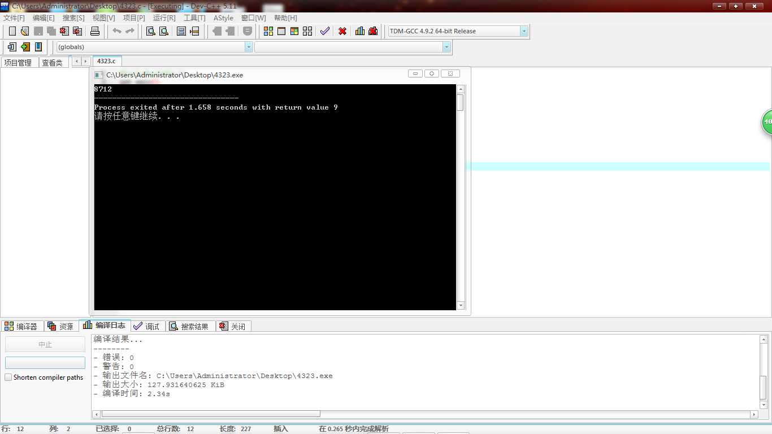Click the Compile four-squares icon

(x=268, y=31)
